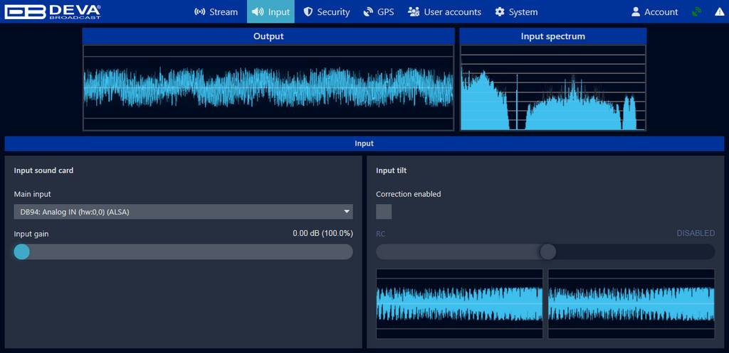729x353 pixels.
Task: Click the right Input tilt waveform graph
Action: click(x=631, y=304)
